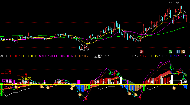Select the green down arrow at the indicator's highest peak
The width and height of the screenshot is (190, 105).
pos(171,68)
